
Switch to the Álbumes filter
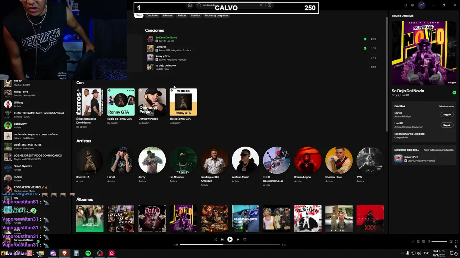(x=167, y=15)
